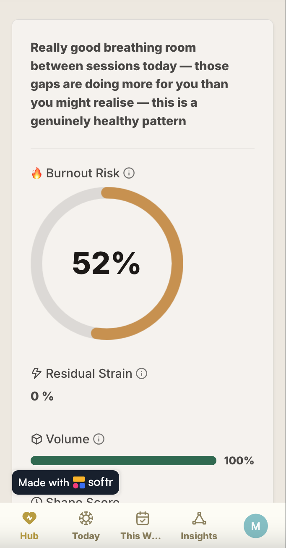The height and width of the screenshot is (548, 286).
Task: Click the 52% burnout value
Action: [107, 263]
